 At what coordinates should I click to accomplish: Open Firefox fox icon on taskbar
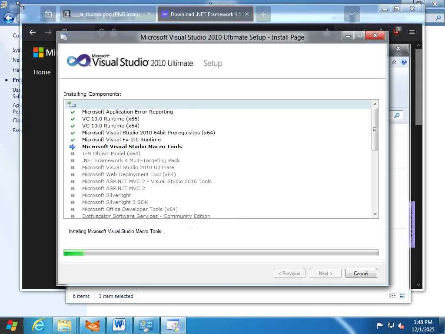click(92, 325)
